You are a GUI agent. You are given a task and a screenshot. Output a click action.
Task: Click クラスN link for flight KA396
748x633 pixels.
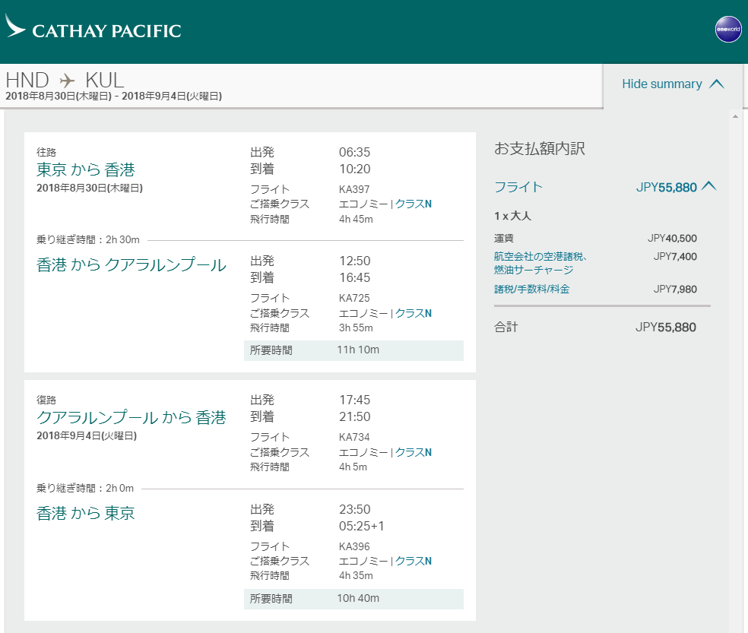413,561
